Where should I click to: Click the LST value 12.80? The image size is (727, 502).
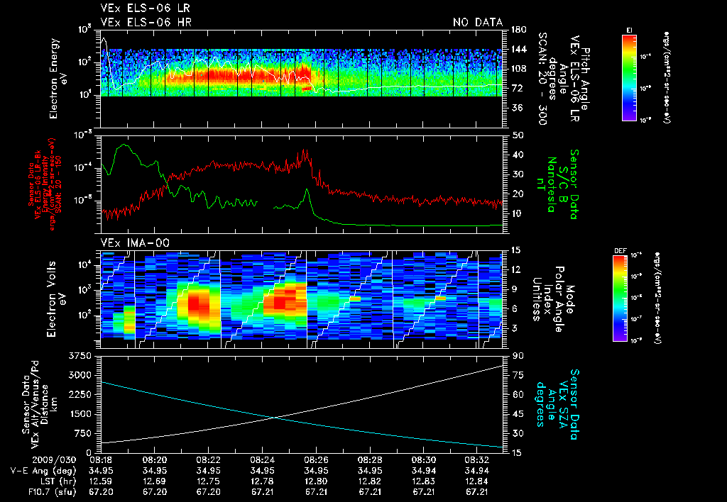(x=316, y=481)
